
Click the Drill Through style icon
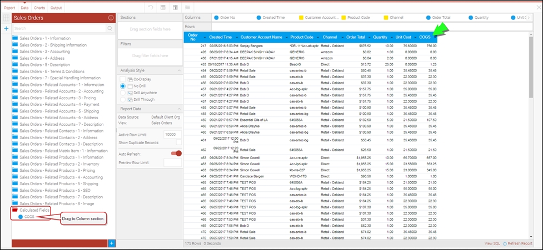pos(130,99)
